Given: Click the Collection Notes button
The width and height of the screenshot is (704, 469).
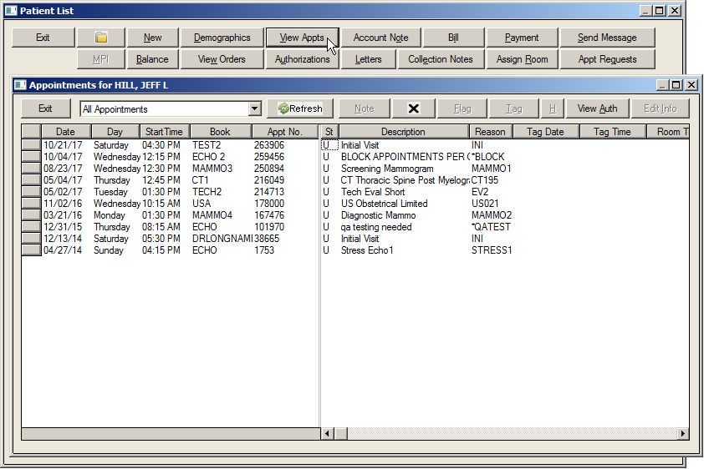Looking at the screenshot, I should (440, 59).
